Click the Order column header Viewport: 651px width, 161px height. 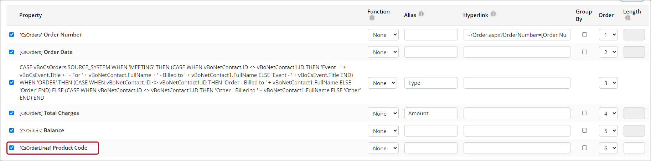point(606,15)
